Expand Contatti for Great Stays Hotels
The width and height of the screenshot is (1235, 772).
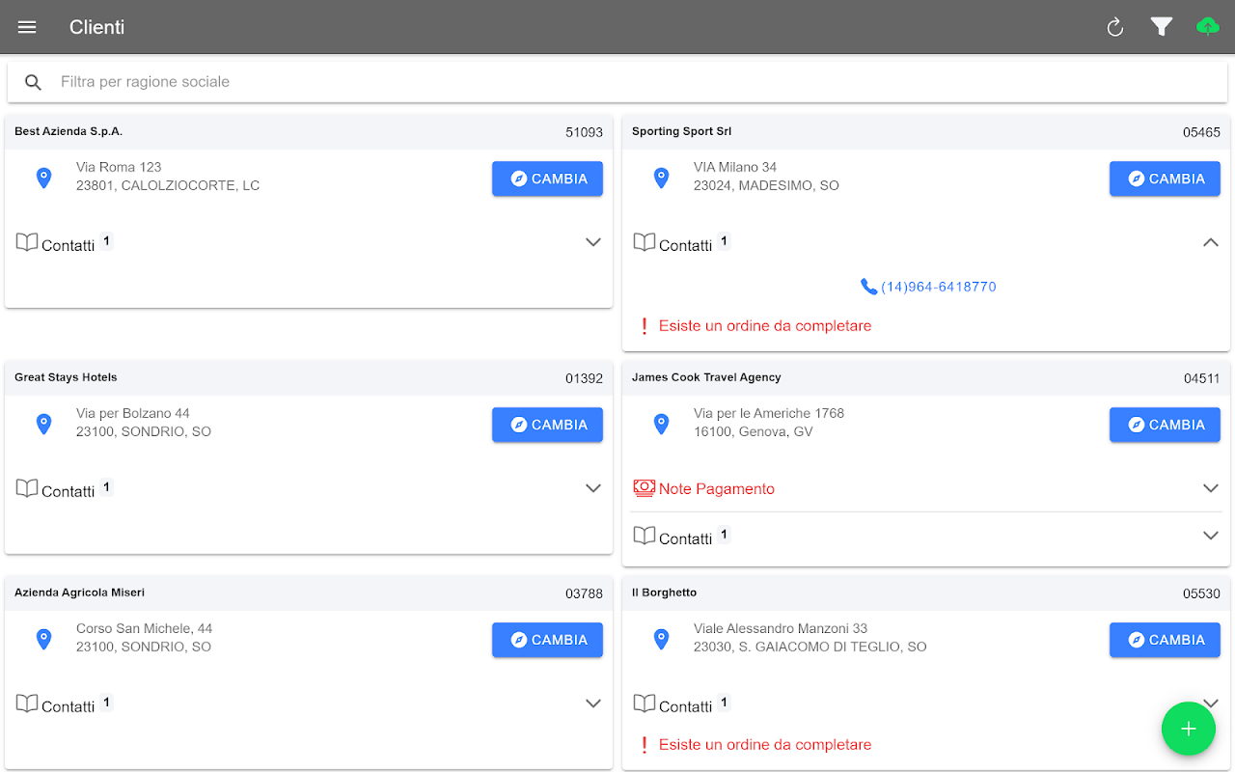(x=593, y=488)
